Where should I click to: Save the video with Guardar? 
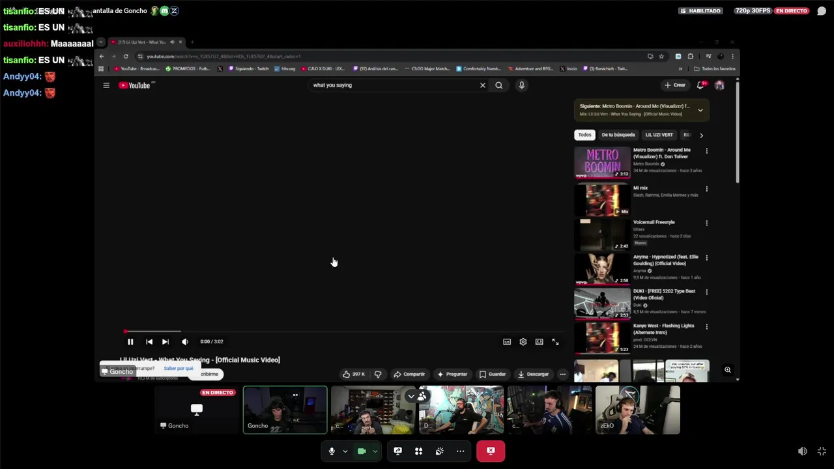point(493,374)
